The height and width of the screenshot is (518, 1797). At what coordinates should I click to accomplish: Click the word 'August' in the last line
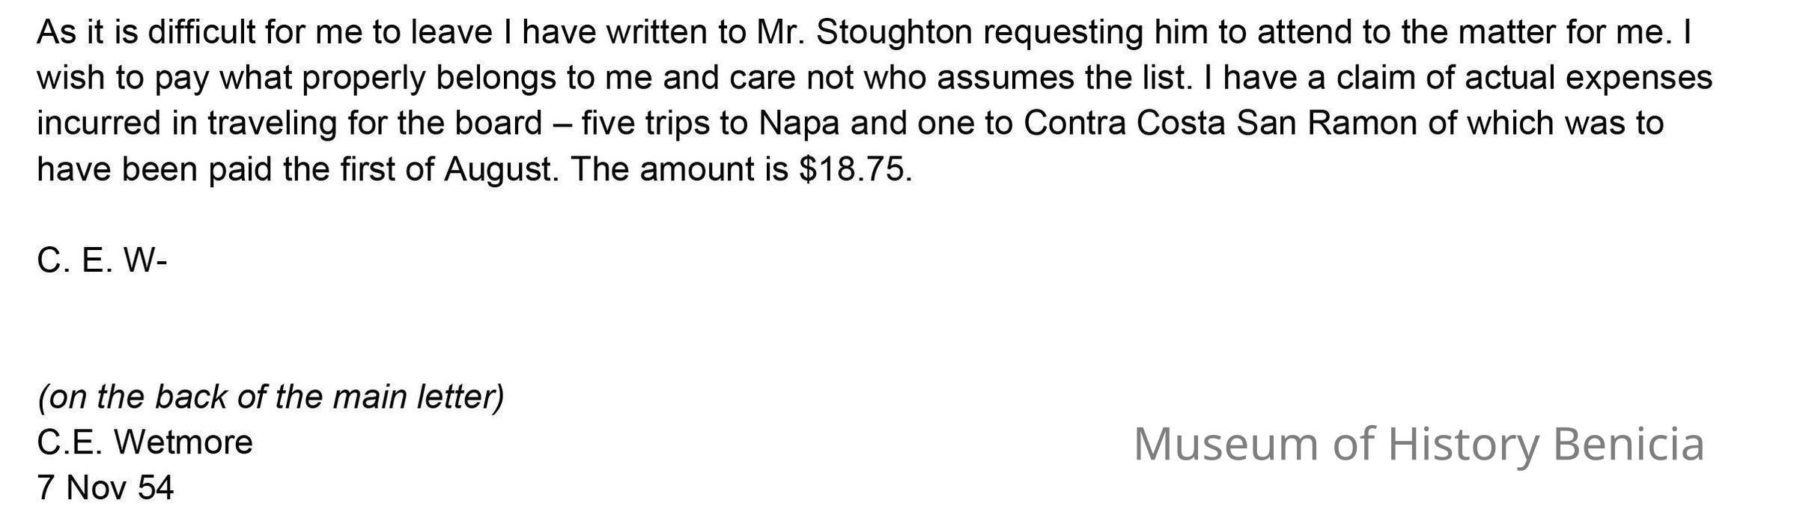500,170
